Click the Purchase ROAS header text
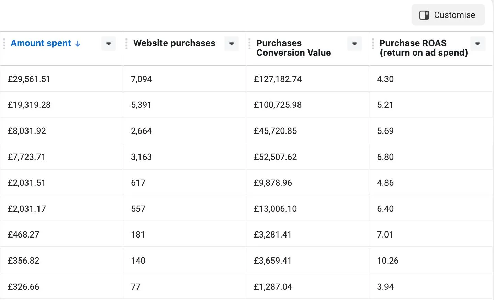The width and height of the screenshot is (494, 300). (x=423, y=48)
